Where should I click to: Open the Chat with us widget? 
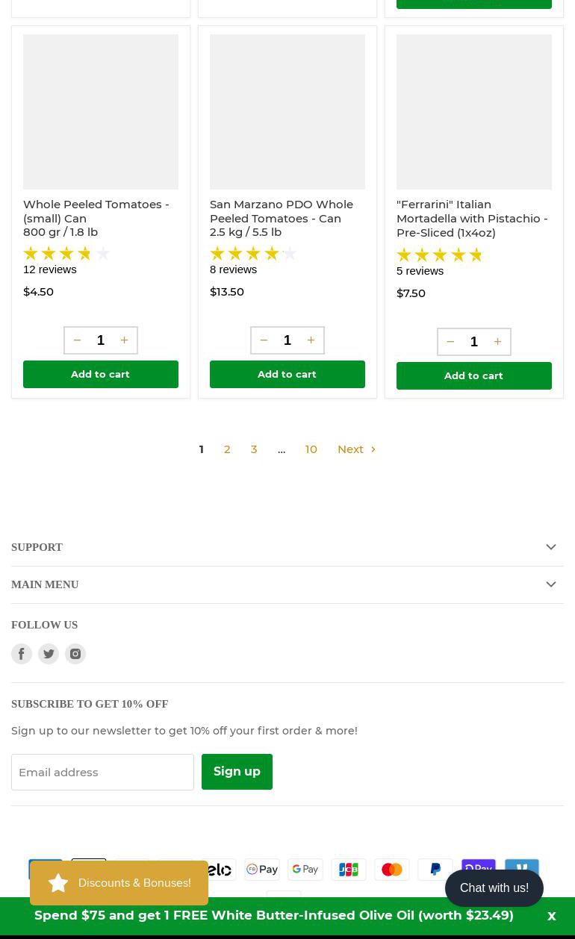494,888
